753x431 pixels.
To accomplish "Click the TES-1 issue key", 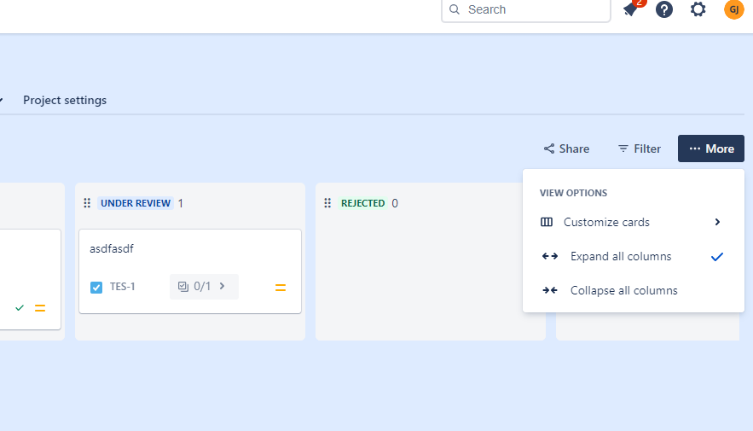I will point(123,287).
